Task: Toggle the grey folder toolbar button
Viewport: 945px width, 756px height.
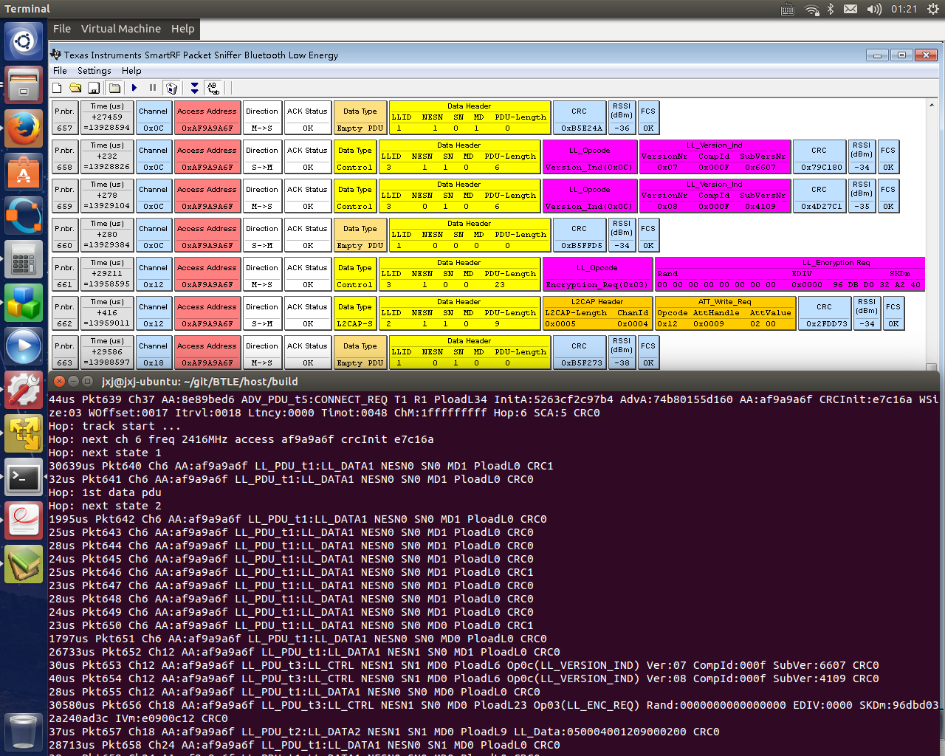Action: pos(115,88)
